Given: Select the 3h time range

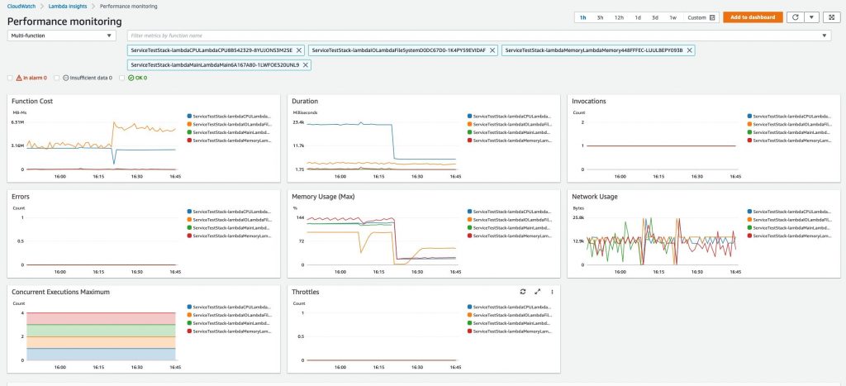Looking at the screenshot, I should click(600, 17).
